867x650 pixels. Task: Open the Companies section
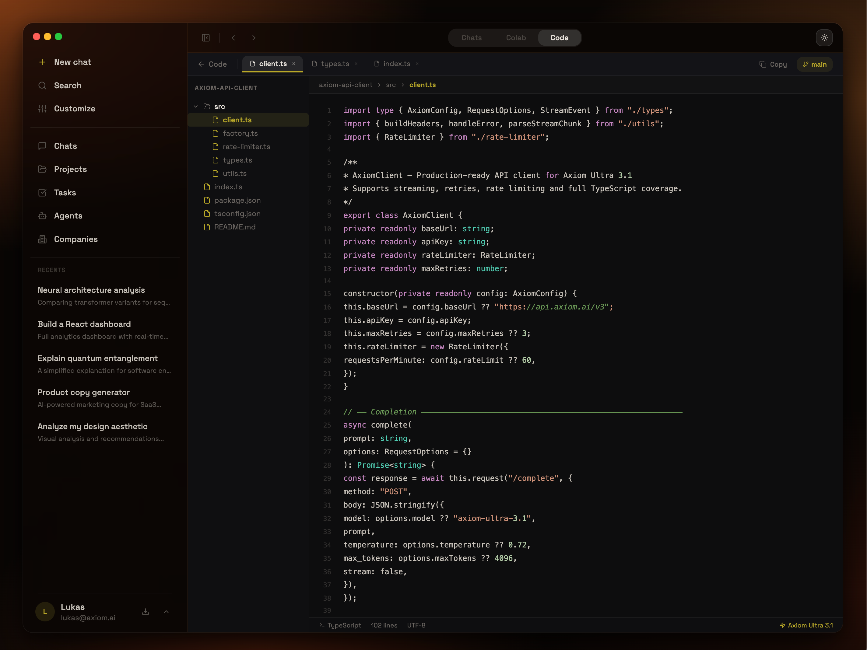click(75, 239)
